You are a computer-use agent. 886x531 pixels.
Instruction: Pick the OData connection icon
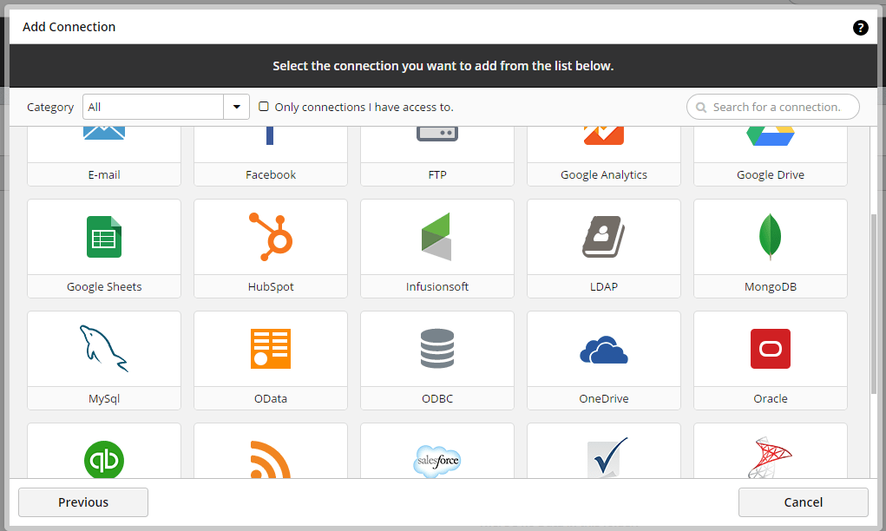[x=271, y=349]
